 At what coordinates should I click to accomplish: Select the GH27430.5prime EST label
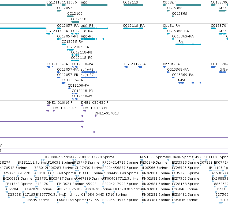pos(89,168)
